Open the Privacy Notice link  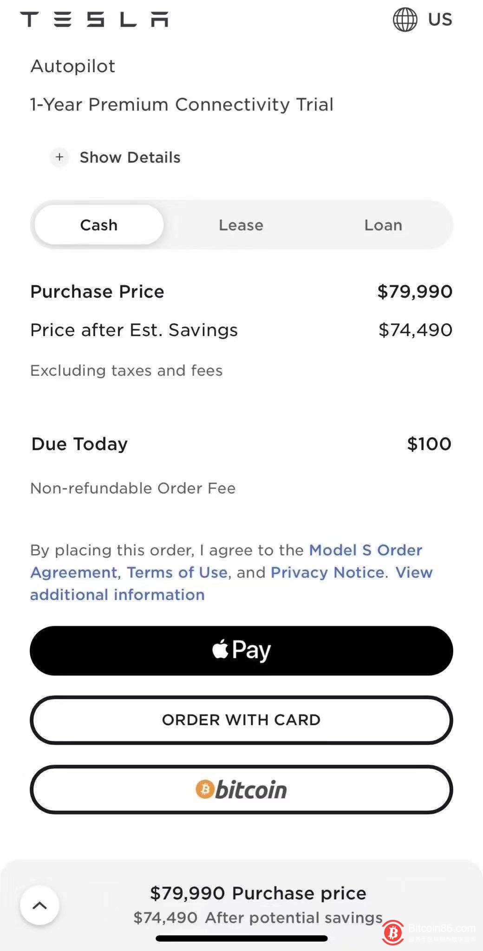tap(327, 572)
